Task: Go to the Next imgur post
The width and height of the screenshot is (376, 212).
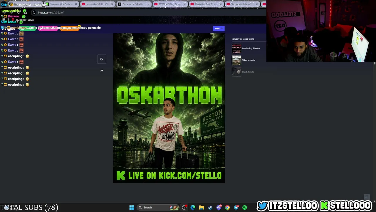Action: 219,29
